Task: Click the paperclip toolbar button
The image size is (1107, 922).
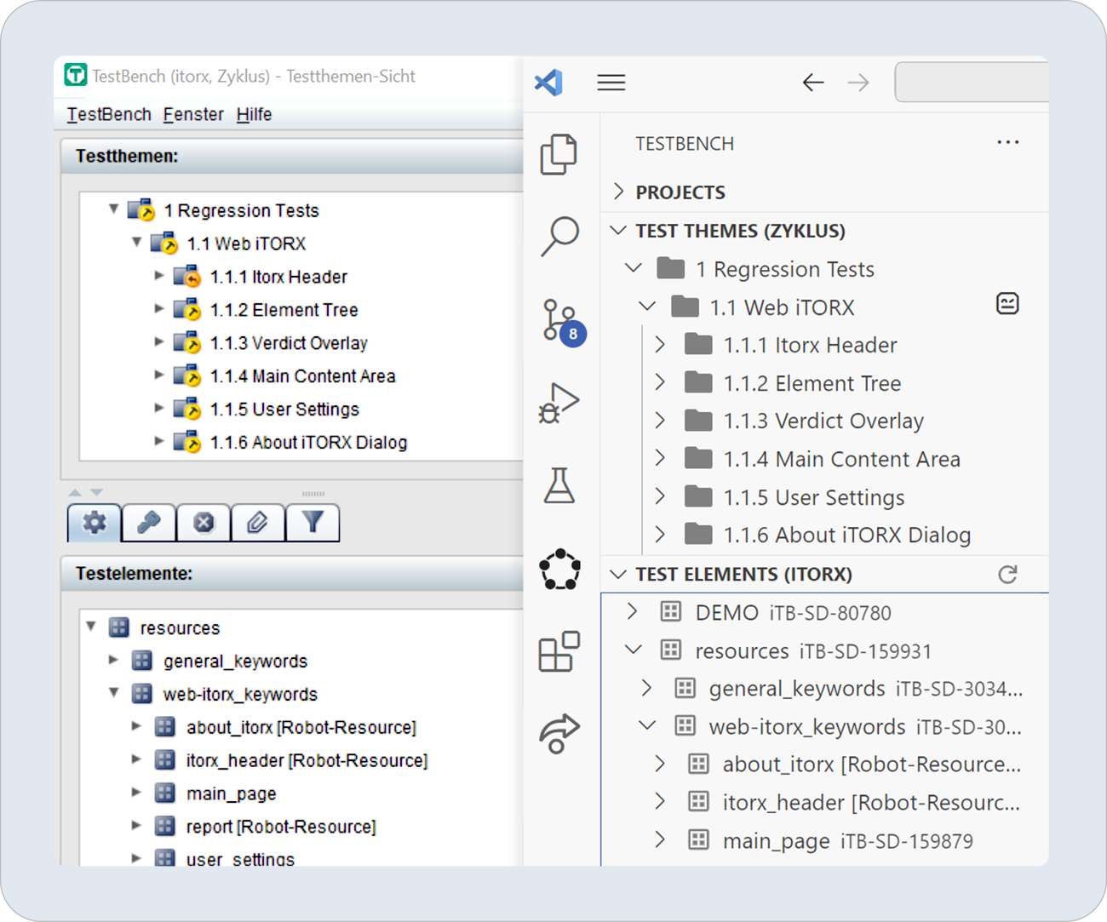Action: pyautogui.click(x=258, y=522)
